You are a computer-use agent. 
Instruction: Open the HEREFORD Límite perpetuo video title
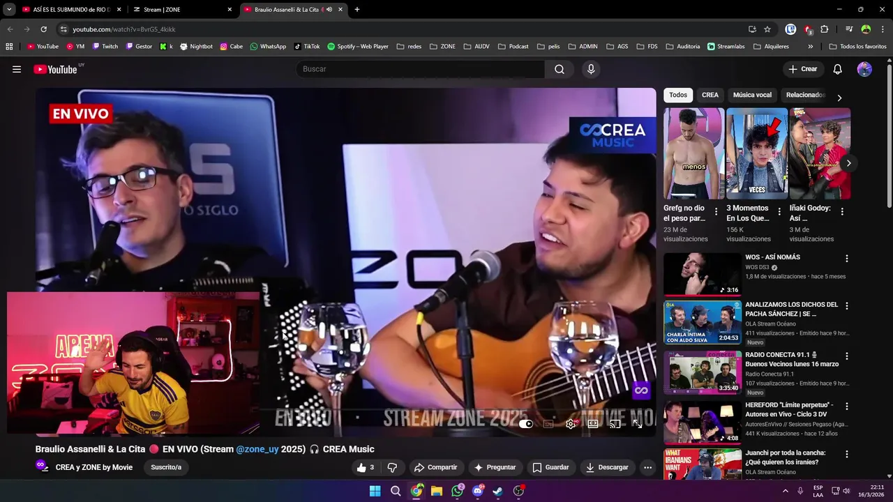789,409
